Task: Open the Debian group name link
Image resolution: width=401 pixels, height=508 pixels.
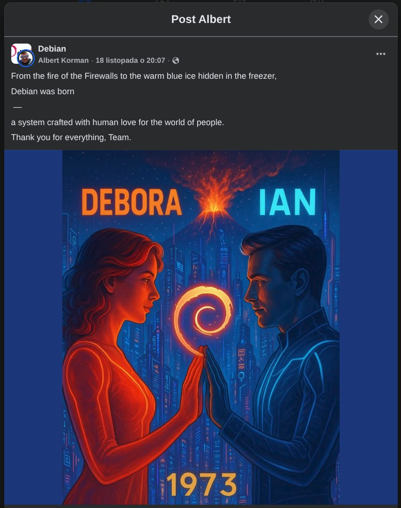Action: (x=52, y=49)
